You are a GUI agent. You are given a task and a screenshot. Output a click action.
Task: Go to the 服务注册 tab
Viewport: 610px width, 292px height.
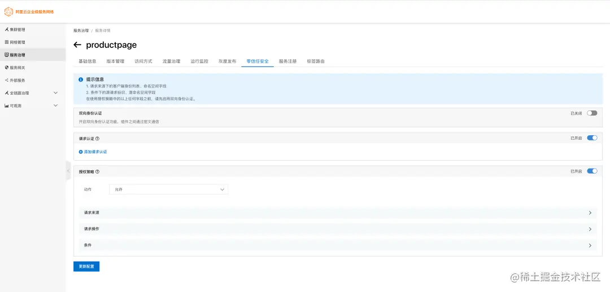click(288, 61)
